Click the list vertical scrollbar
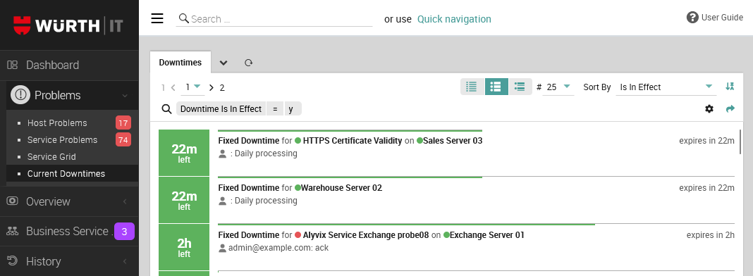753x276 pixels. pyautogui.click(x=740, y=142)
